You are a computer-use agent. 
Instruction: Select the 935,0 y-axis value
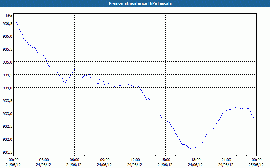click(7, 62)
